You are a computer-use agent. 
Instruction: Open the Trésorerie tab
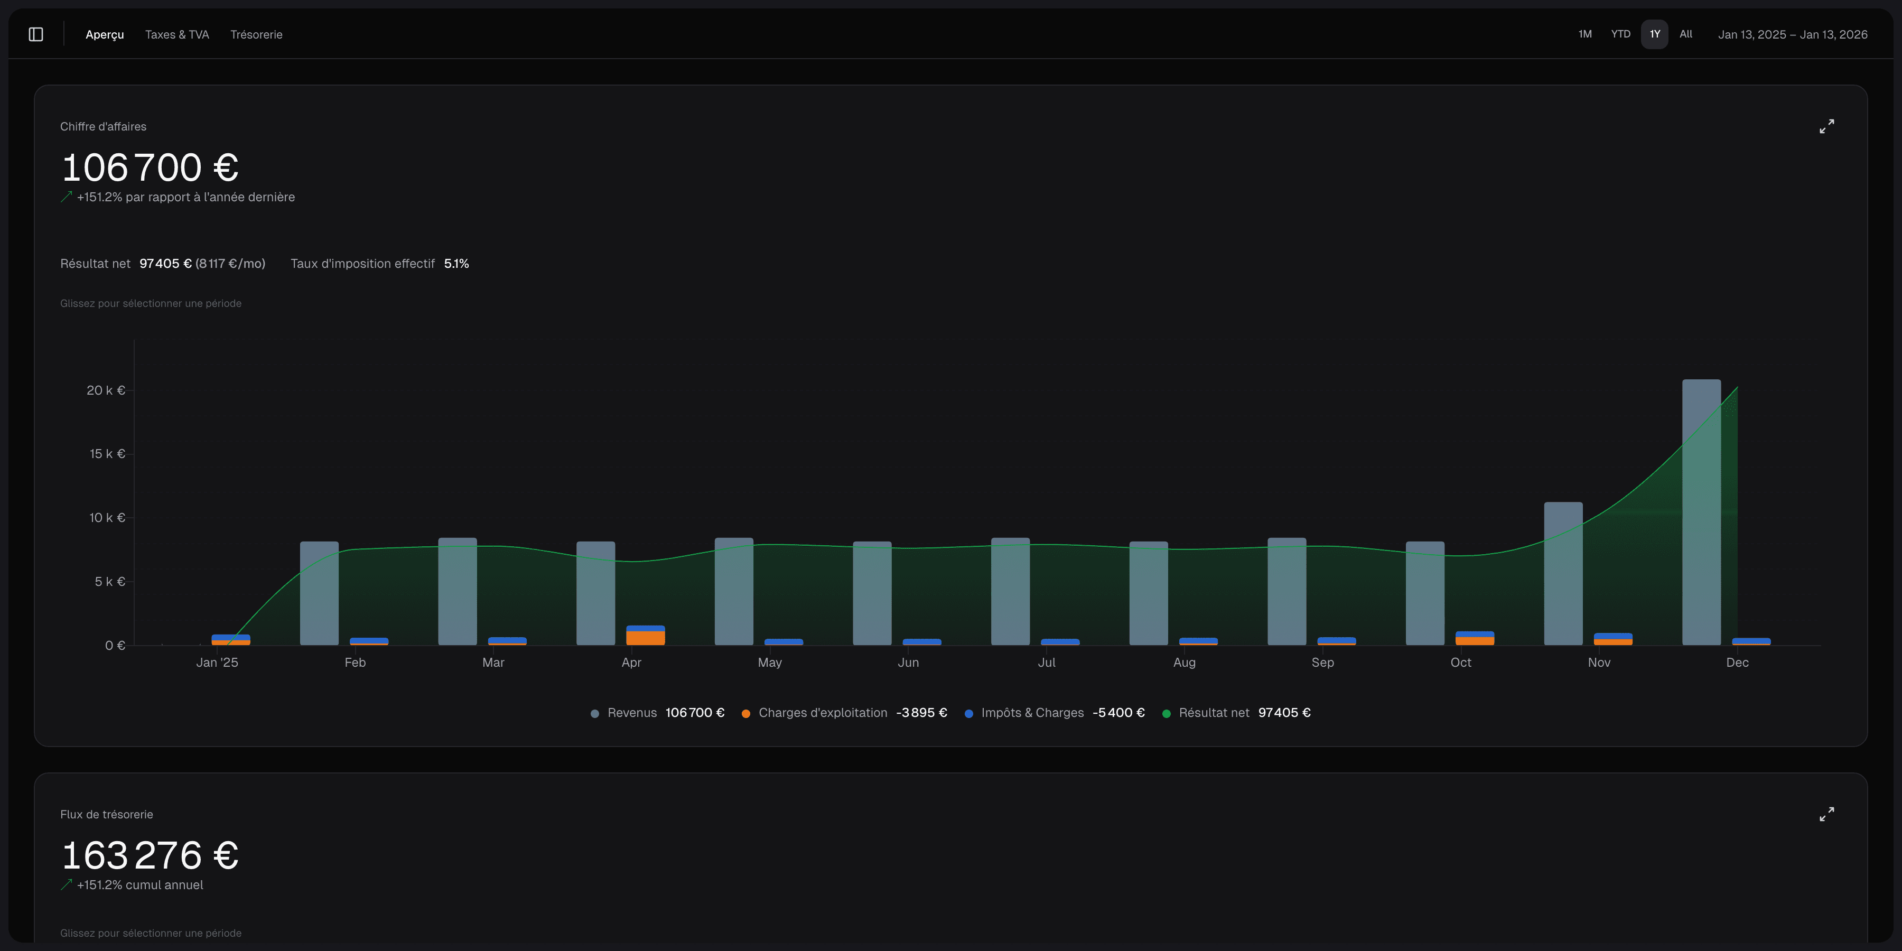click(x=256, y=35)
